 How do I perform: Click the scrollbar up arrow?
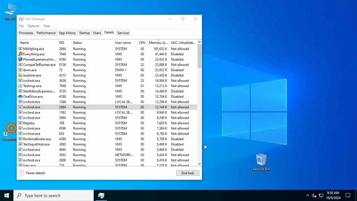(x=199, y=42)
